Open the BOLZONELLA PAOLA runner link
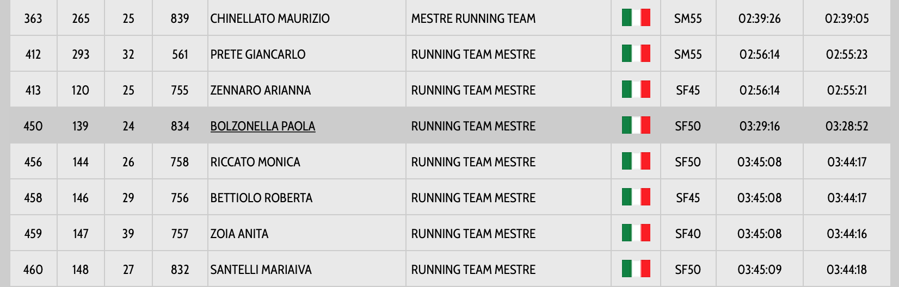The width and height of the screenshot is (899, 287). 263,126
